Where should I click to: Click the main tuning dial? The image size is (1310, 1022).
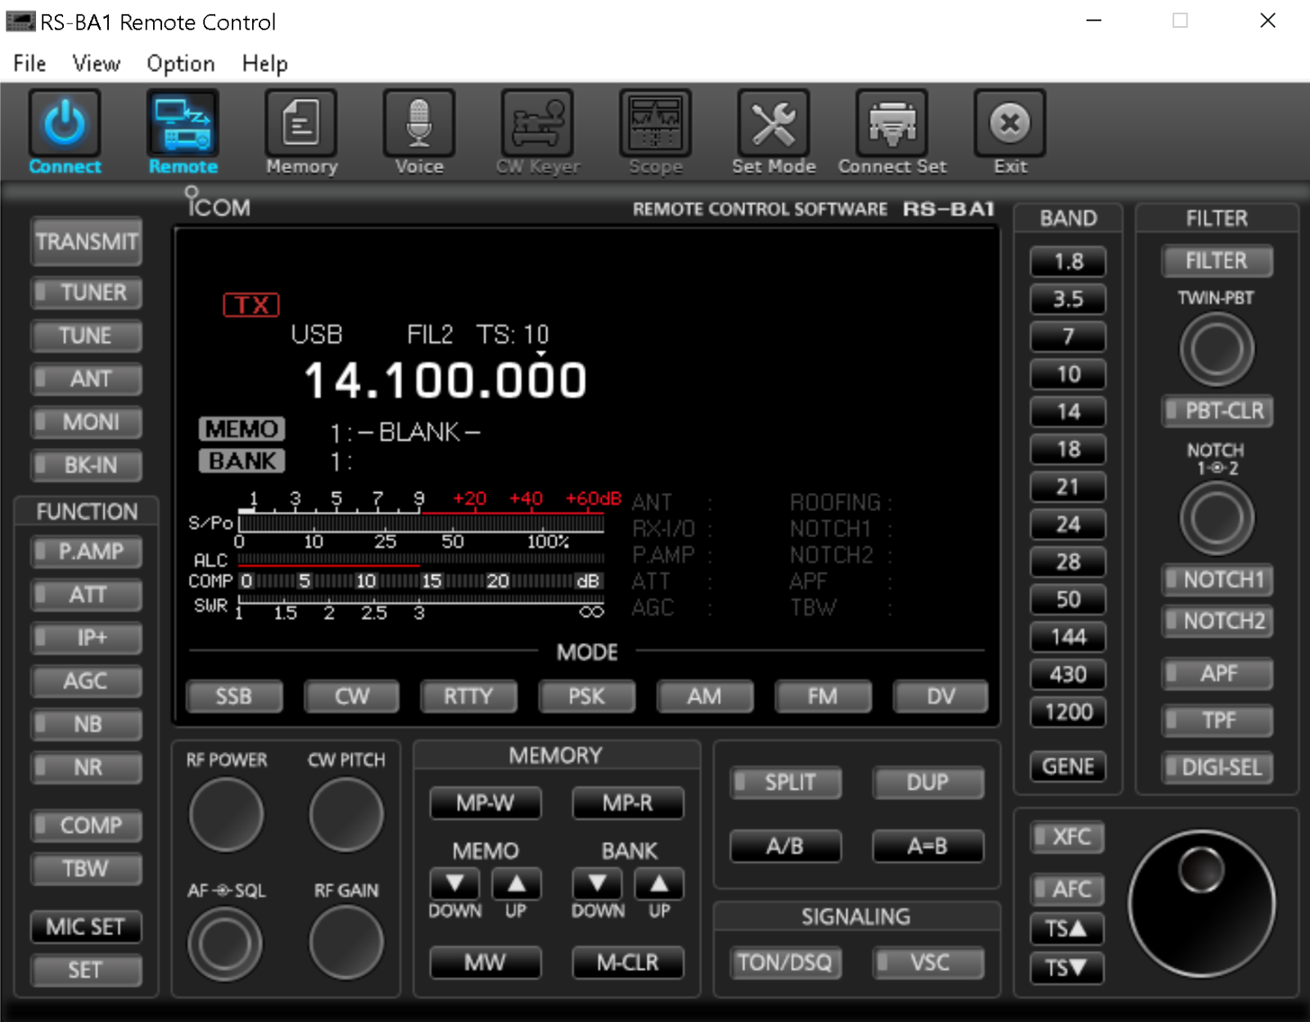click(1201, 903)
